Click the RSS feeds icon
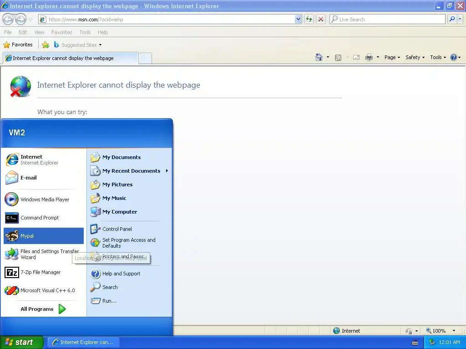Viewport: 466px width, 349px height. point(338,58)
